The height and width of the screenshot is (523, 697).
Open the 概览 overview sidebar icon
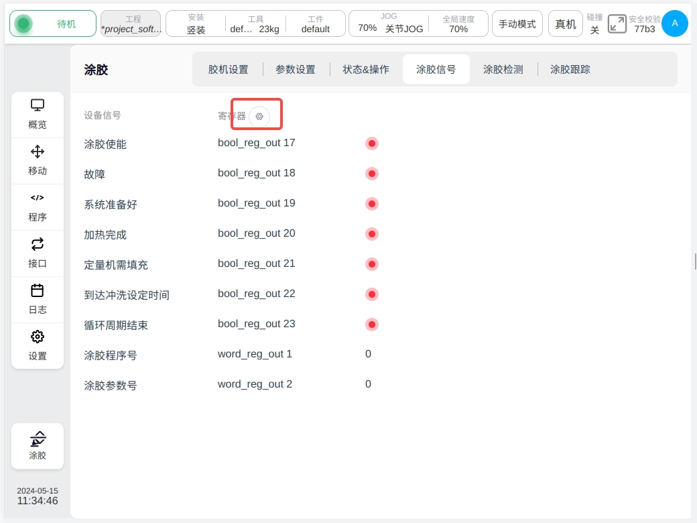click(38, 114)
